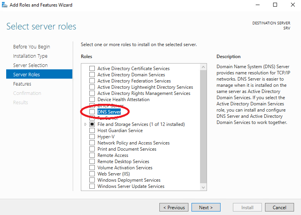Select Remote Desktop Services label
Image resolution: width=301 pixels, height=215 pixels.
[x=123, y=162]
